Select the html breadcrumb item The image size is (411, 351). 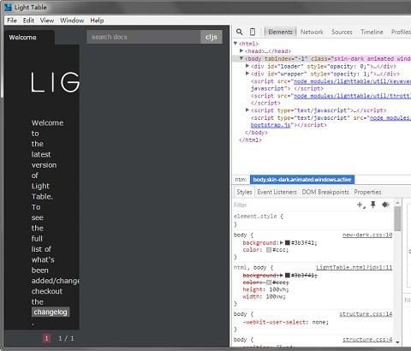(x=241, y=180)
